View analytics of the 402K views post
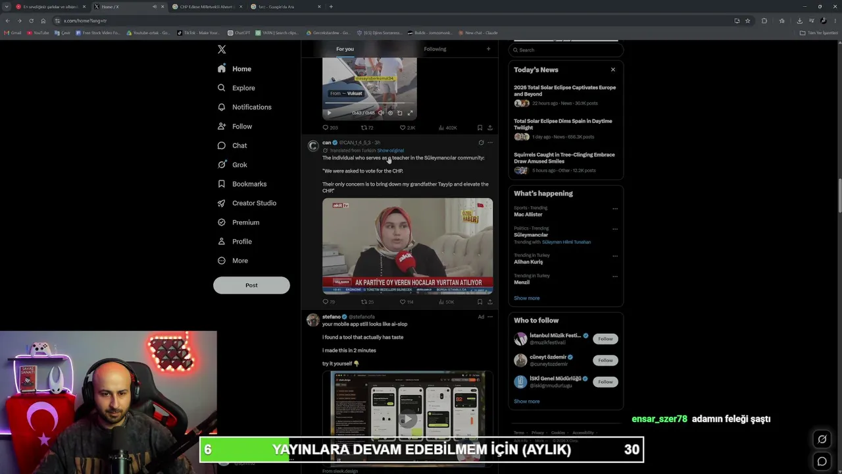 [x=448, y=128]
